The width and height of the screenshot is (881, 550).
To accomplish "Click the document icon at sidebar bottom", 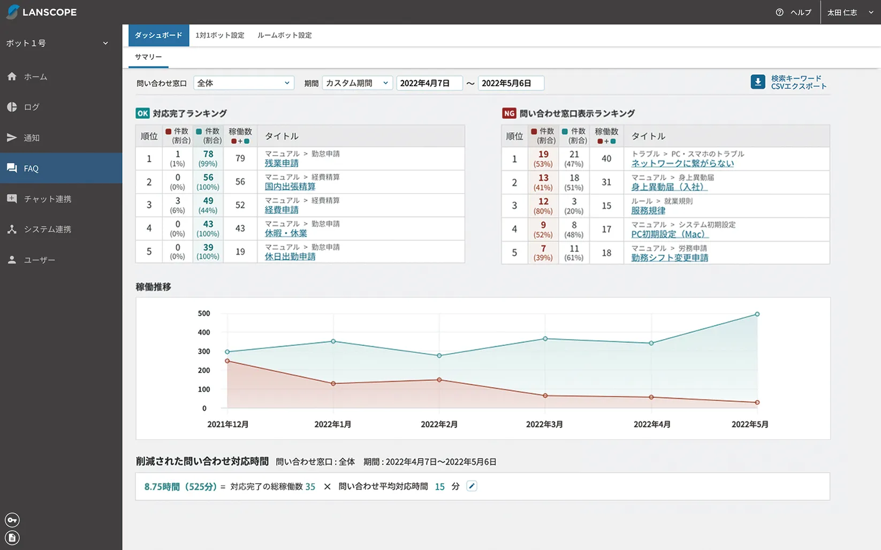I will [x=12, y=538].
